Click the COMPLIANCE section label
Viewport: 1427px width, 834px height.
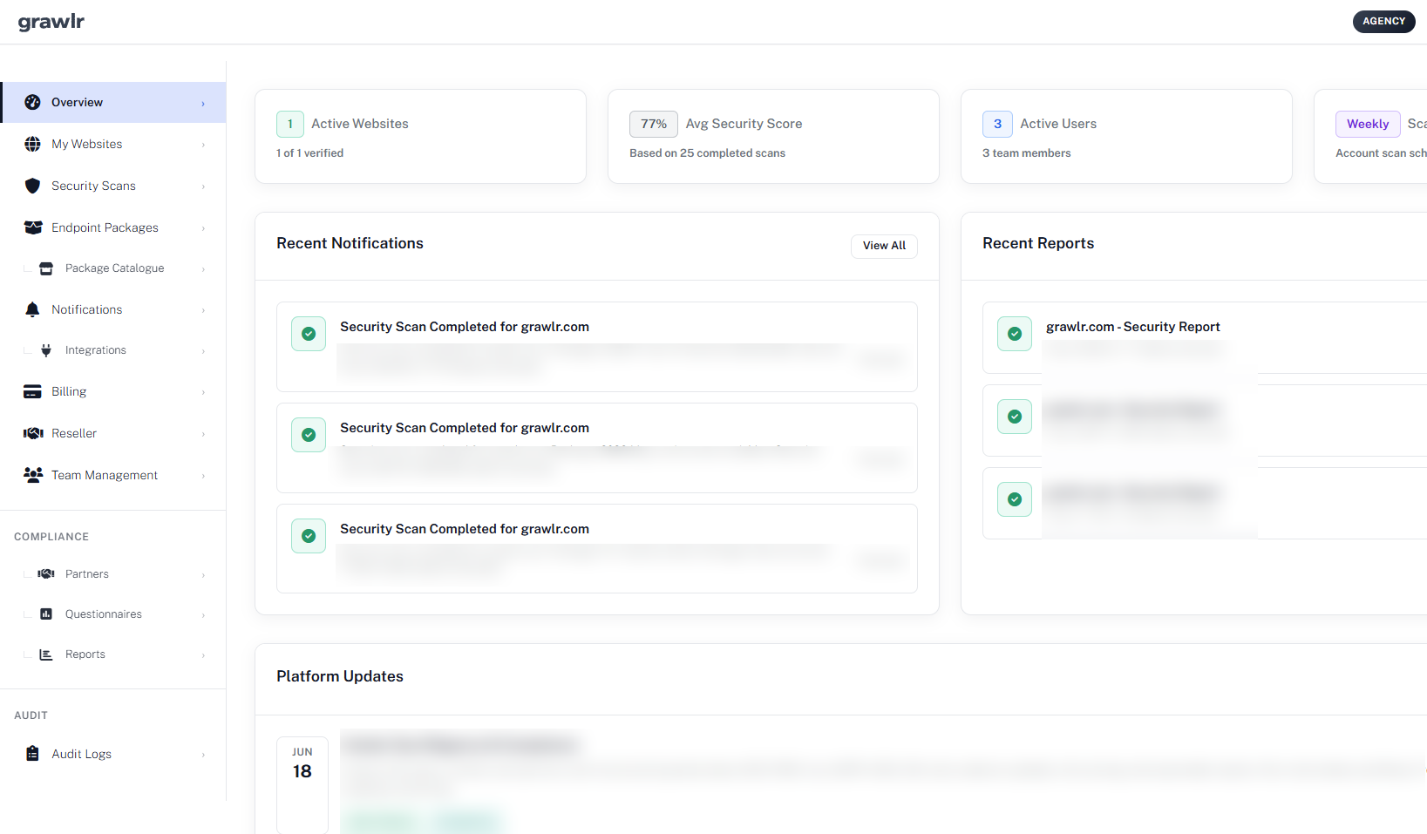point(51,537)
